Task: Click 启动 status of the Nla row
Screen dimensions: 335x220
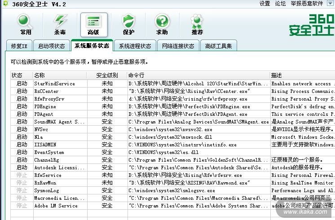Action: 22,137
